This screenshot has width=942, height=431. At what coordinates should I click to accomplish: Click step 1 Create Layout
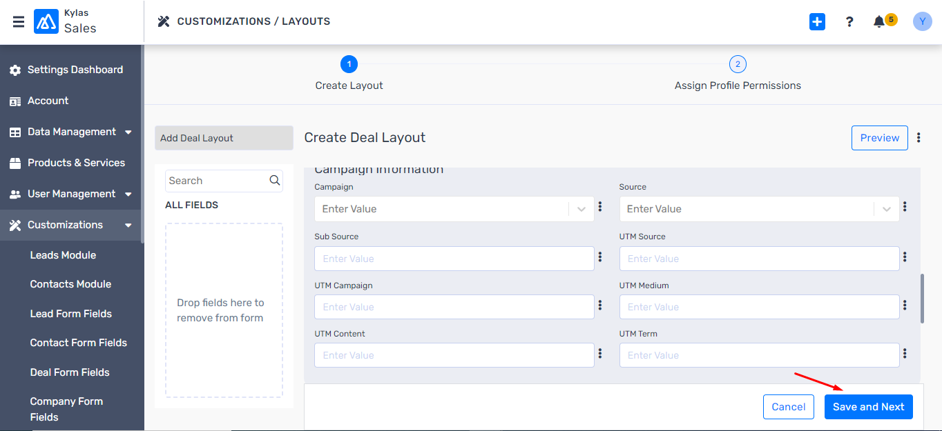[349, 64]
